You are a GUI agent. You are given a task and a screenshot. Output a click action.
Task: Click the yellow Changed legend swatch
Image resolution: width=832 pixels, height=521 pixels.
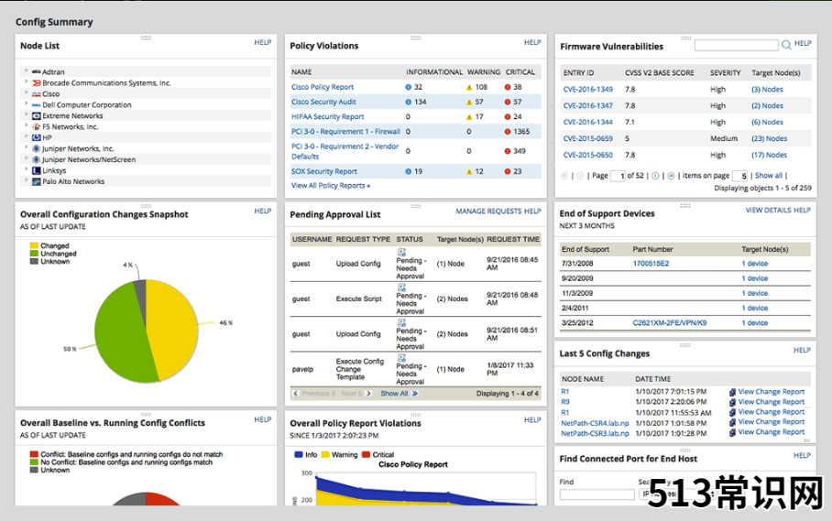coord(34,245)
